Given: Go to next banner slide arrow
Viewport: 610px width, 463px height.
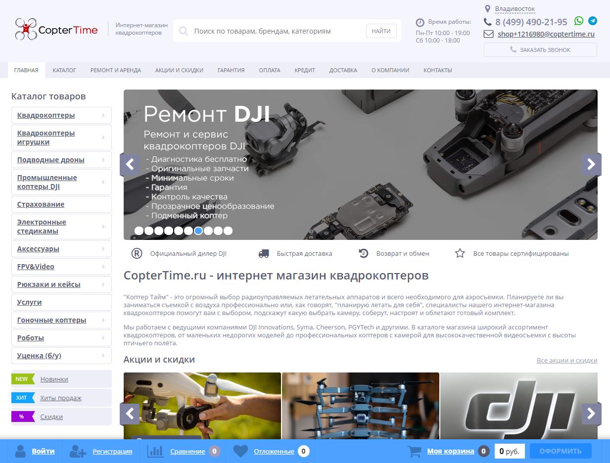Looking at the screenshot, I should pyautogui.click(x=591, y=164).
